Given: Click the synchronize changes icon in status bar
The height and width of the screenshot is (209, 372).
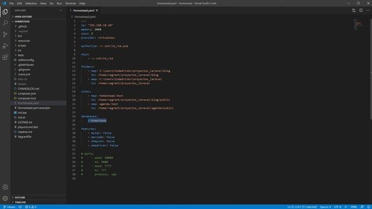Looking at the screenshot, I should click(20, 207).
